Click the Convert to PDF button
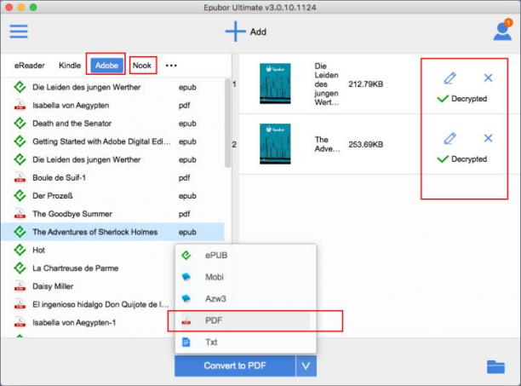This screenshot has height=386, width=521. click(x=235, y=366)
